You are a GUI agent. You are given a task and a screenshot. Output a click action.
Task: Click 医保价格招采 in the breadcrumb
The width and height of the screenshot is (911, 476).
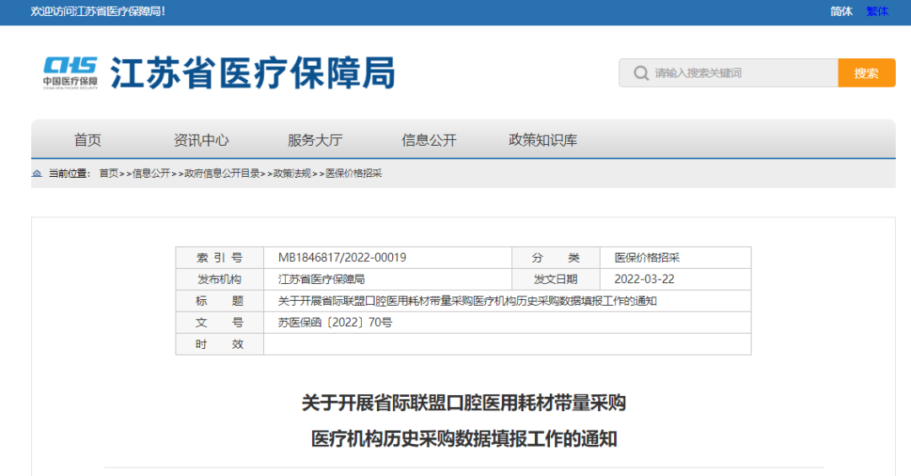[353, 174]
